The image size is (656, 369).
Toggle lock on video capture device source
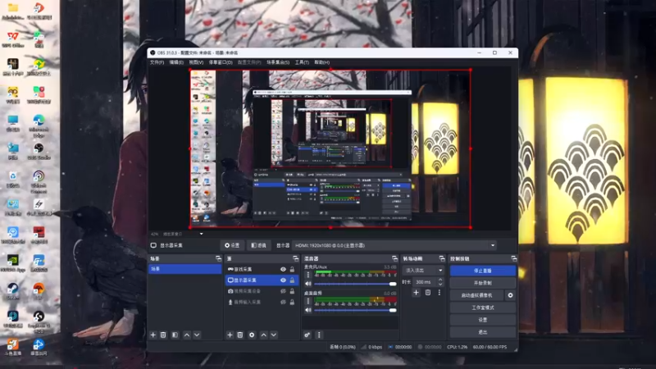(292, 291)
